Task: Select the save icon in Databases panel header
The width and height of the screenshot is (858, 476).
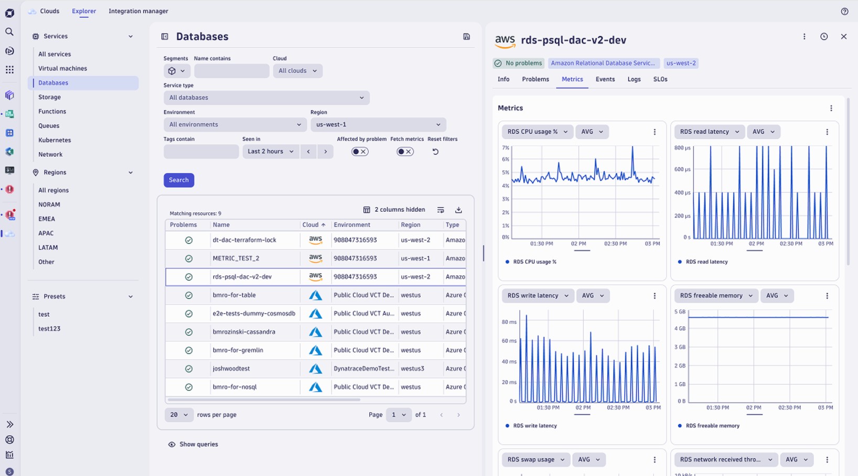Action: (466, 36)
